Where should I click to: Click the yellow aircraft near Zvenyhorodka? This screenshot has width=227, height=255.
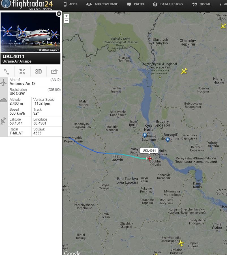(x=181, y=243)
